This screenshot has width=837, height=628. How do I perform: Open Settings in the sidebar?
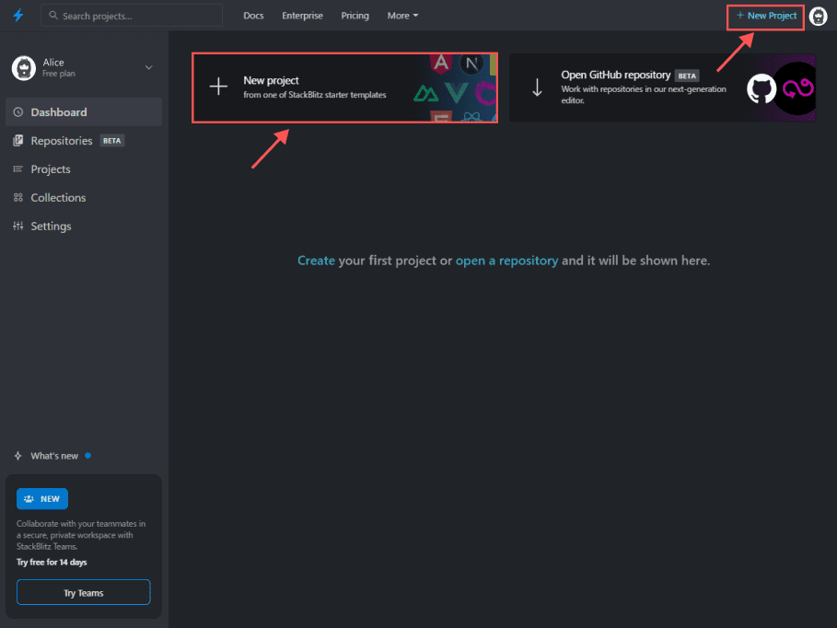[x=83, y=226]
